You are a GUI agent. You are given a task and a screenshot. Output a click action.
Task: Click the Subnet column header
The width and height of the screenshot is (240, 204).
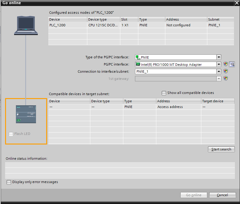tap(220, 19)
